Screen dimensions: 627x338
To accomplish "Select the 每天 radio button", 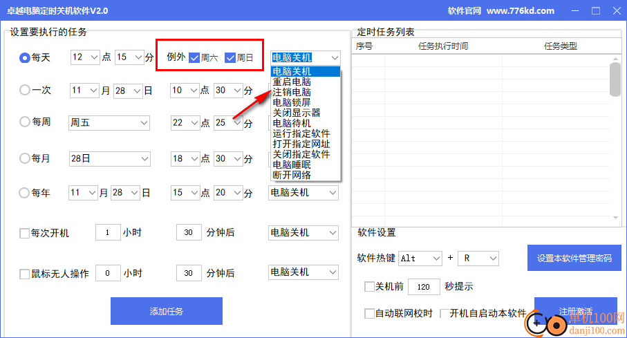I will click(x=25, y=57).
